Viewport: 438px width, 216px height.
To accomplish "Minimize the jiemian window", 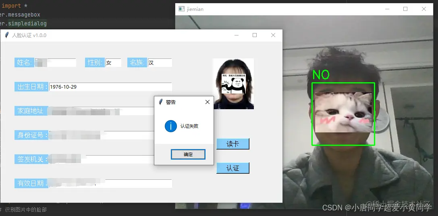I will 387,9.
